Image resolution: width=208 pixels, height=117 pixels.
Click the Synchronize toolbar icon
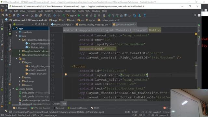(18, 16)
